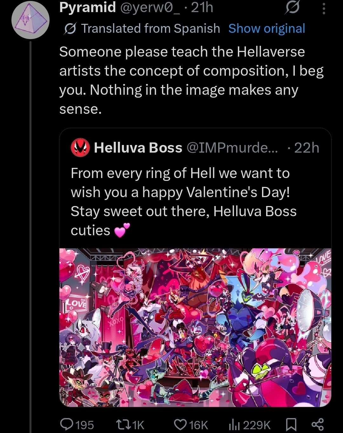This screenshot has height=433, width=343.
Task: Click the quoted tweet's 22h timestamp
Action: pyautogui.click(x=306, y=148)
